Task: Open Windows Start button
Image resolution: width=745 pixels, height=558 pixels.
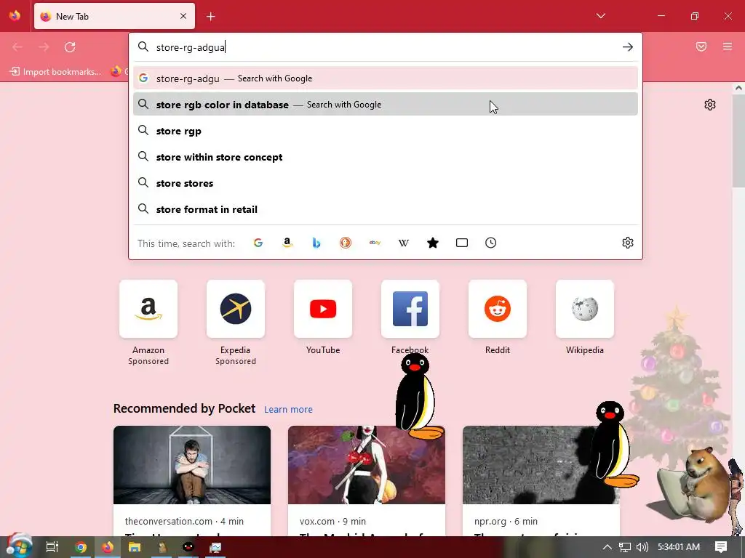Action: point(20,546)
